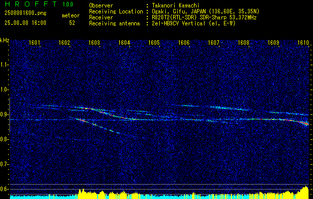Click the Ogaki, Gifu, JAPAN location text
Viewport: 313px width, 199px height.
point(206,11)
